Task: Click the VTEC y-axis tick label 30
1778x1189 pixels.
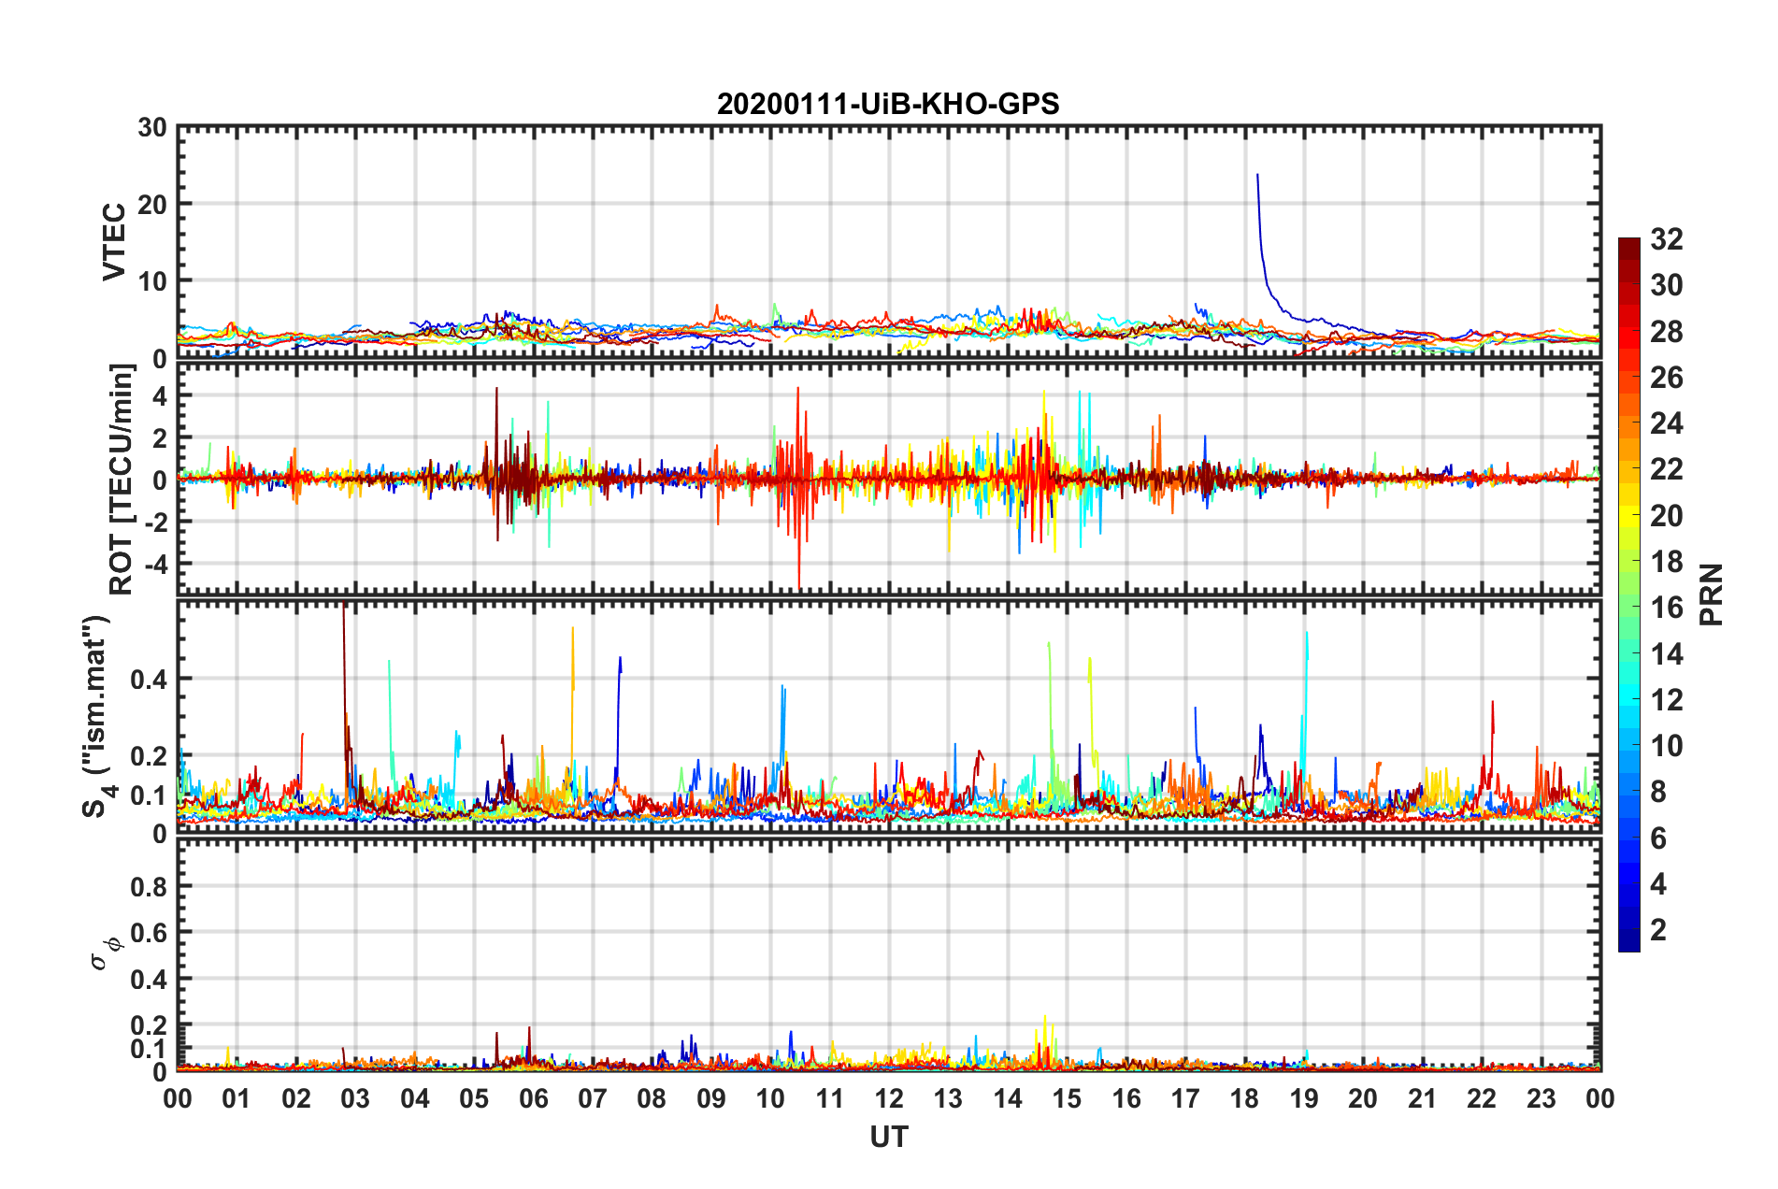Action: point(152,128)
